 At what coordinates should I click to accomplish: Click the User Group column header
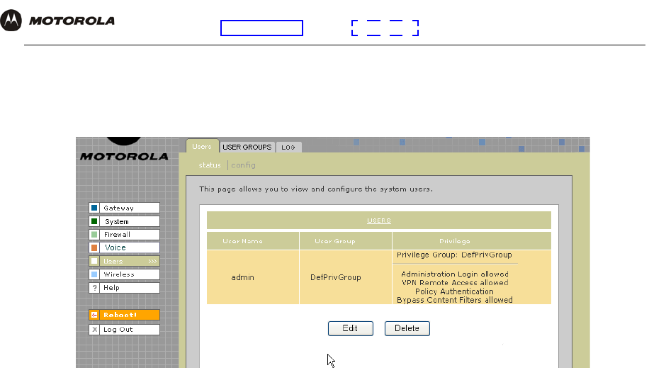coord(346,241)
